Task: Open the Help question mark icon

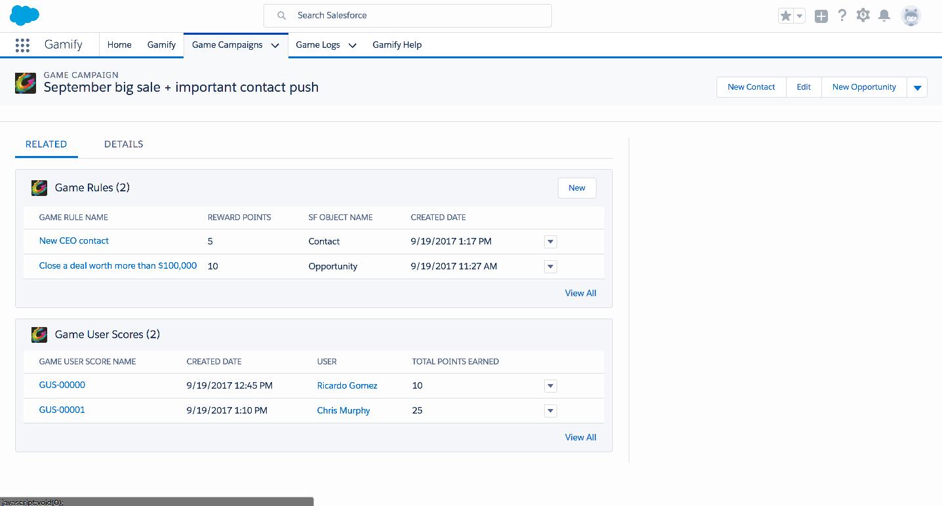Action: (842, 16)
